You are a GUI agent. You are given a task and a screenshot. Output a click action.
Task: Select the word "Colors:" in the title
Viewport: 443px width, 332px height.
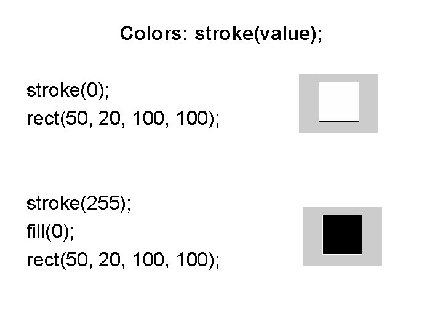coord(154,33)
